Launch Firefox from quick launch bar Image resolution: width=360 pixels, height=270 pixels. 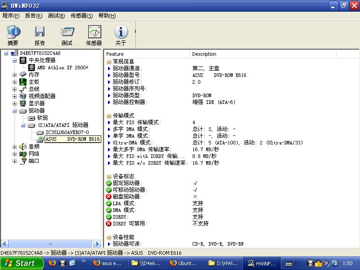52,263
